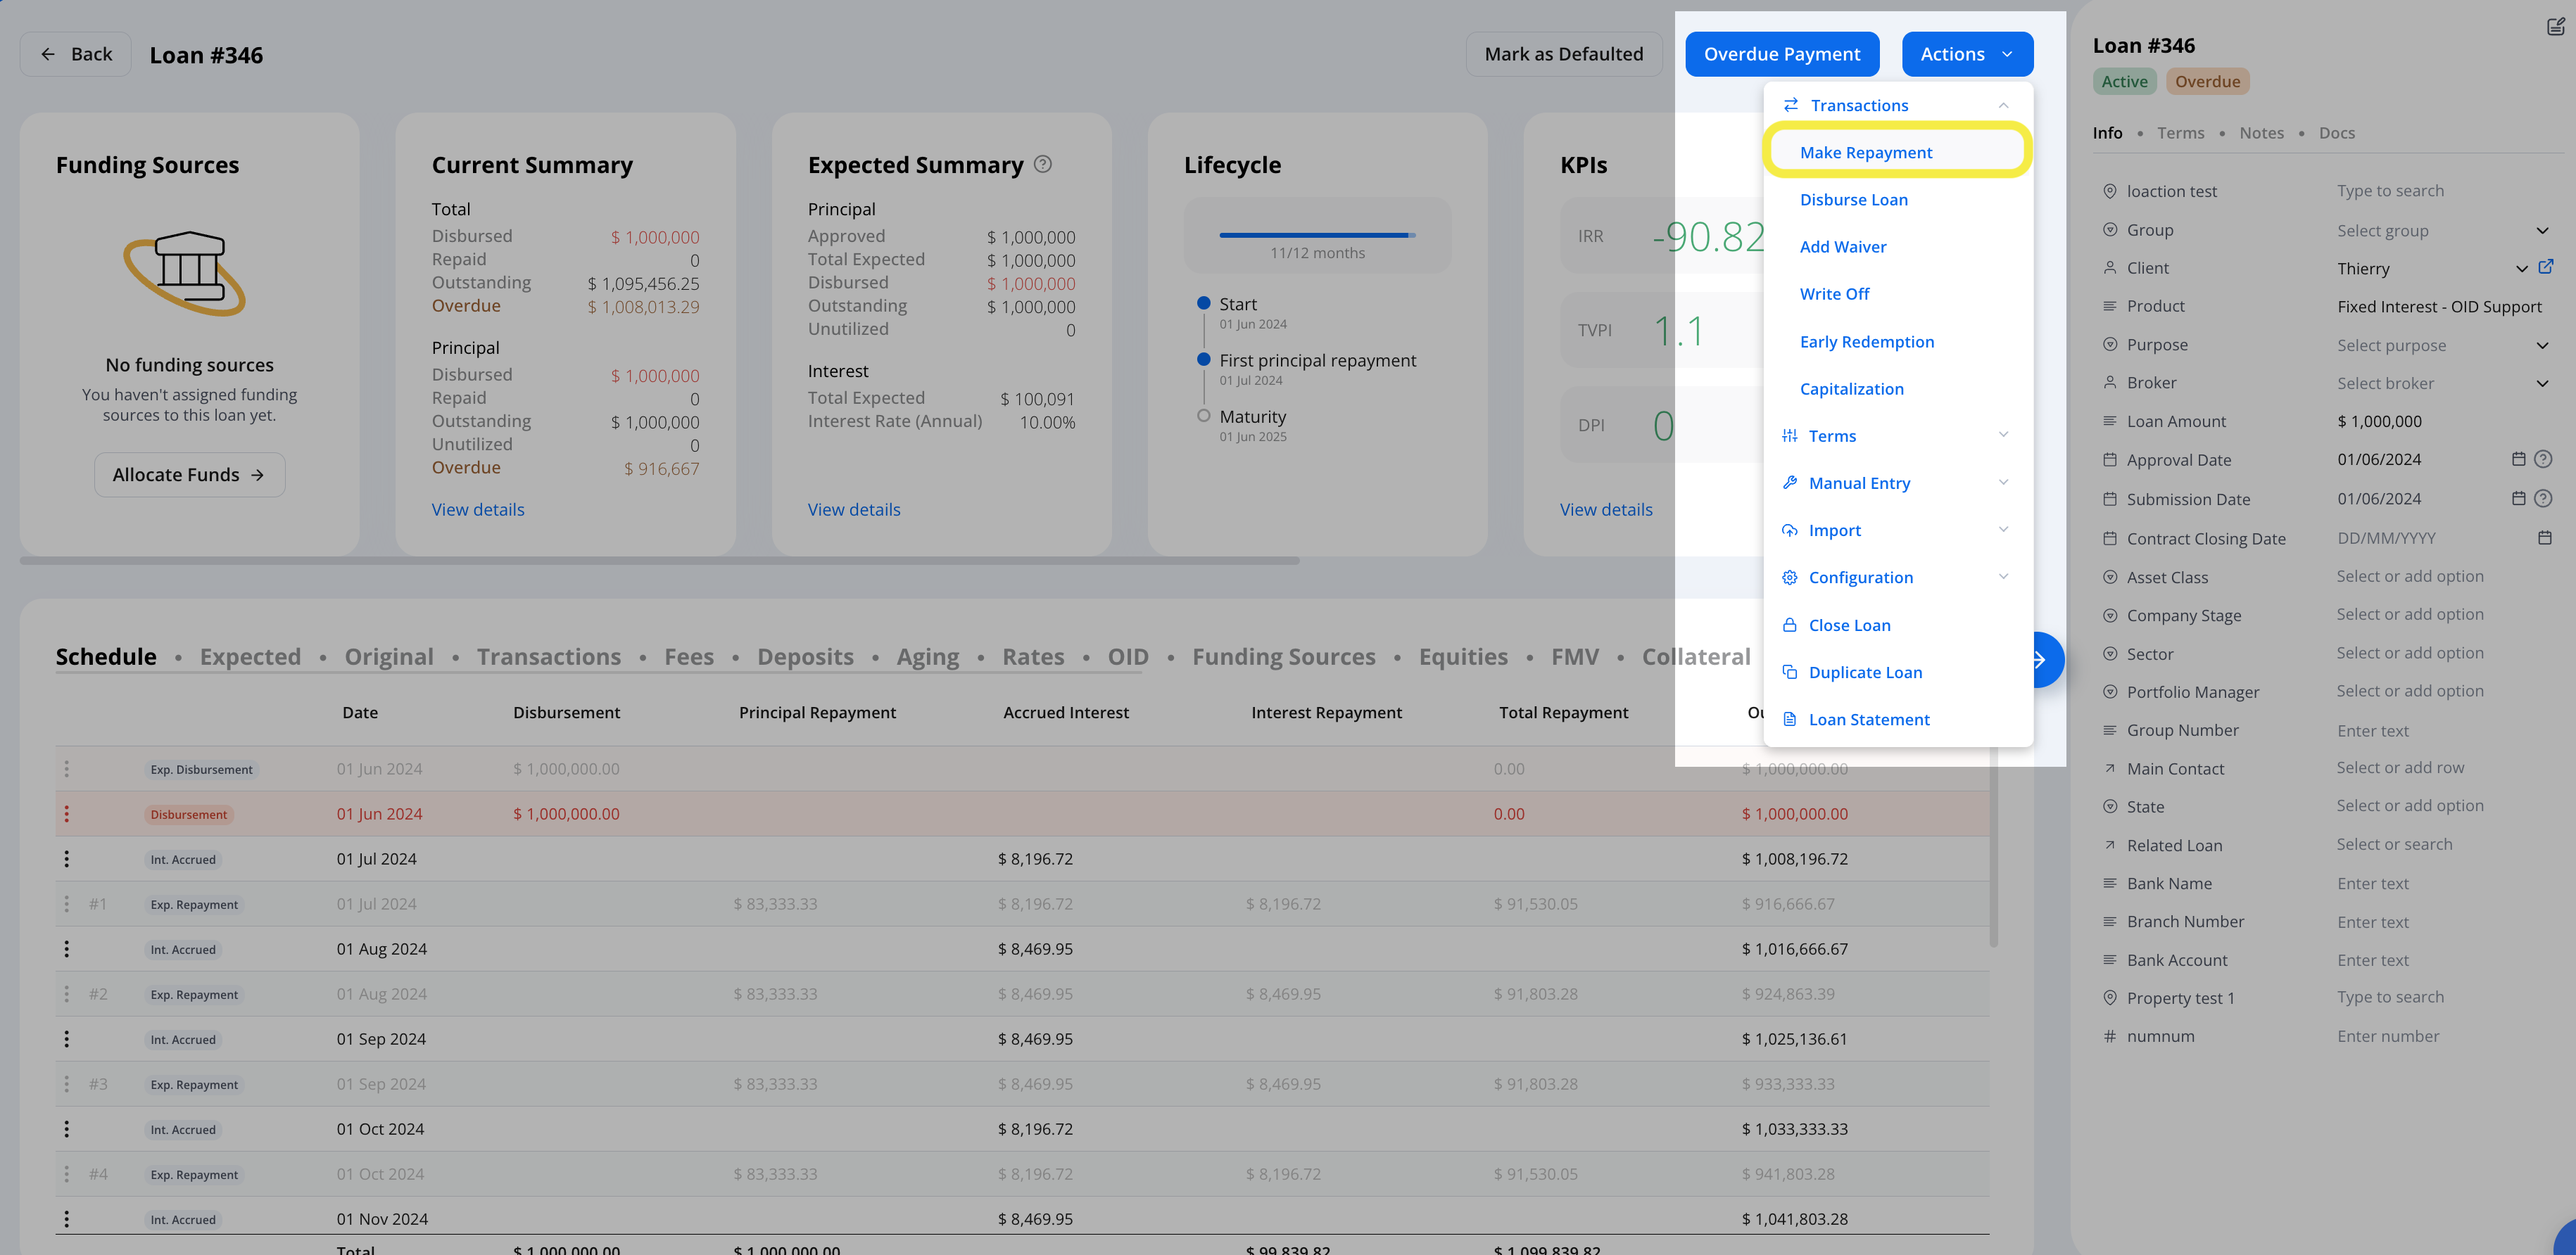
Task: Open the Notes tab in side panel
Action: [2261, 133]
